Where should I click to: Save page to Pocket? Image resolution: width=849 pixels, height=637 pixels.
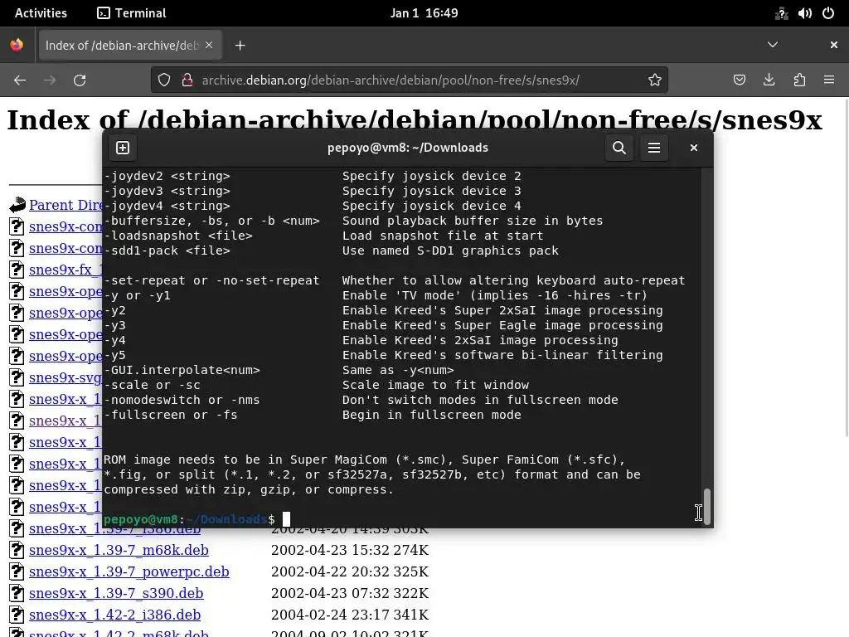coord(739,80)
